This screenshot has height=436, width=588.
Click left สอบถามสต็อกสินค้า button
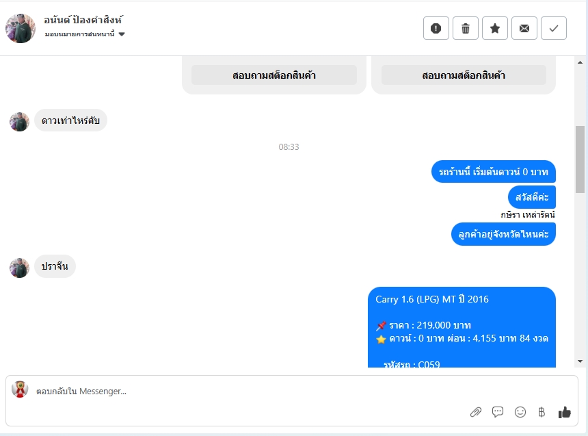pos(273,75)
